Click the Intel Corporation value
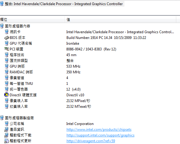180x144 pixels. (80, 124)
